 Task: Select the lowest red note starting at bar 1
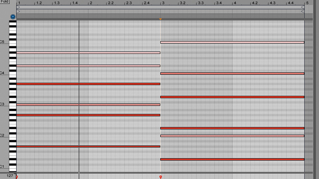coord(88,146)
